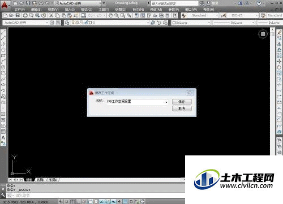Click the binoculars search icon

pos(202,3)
